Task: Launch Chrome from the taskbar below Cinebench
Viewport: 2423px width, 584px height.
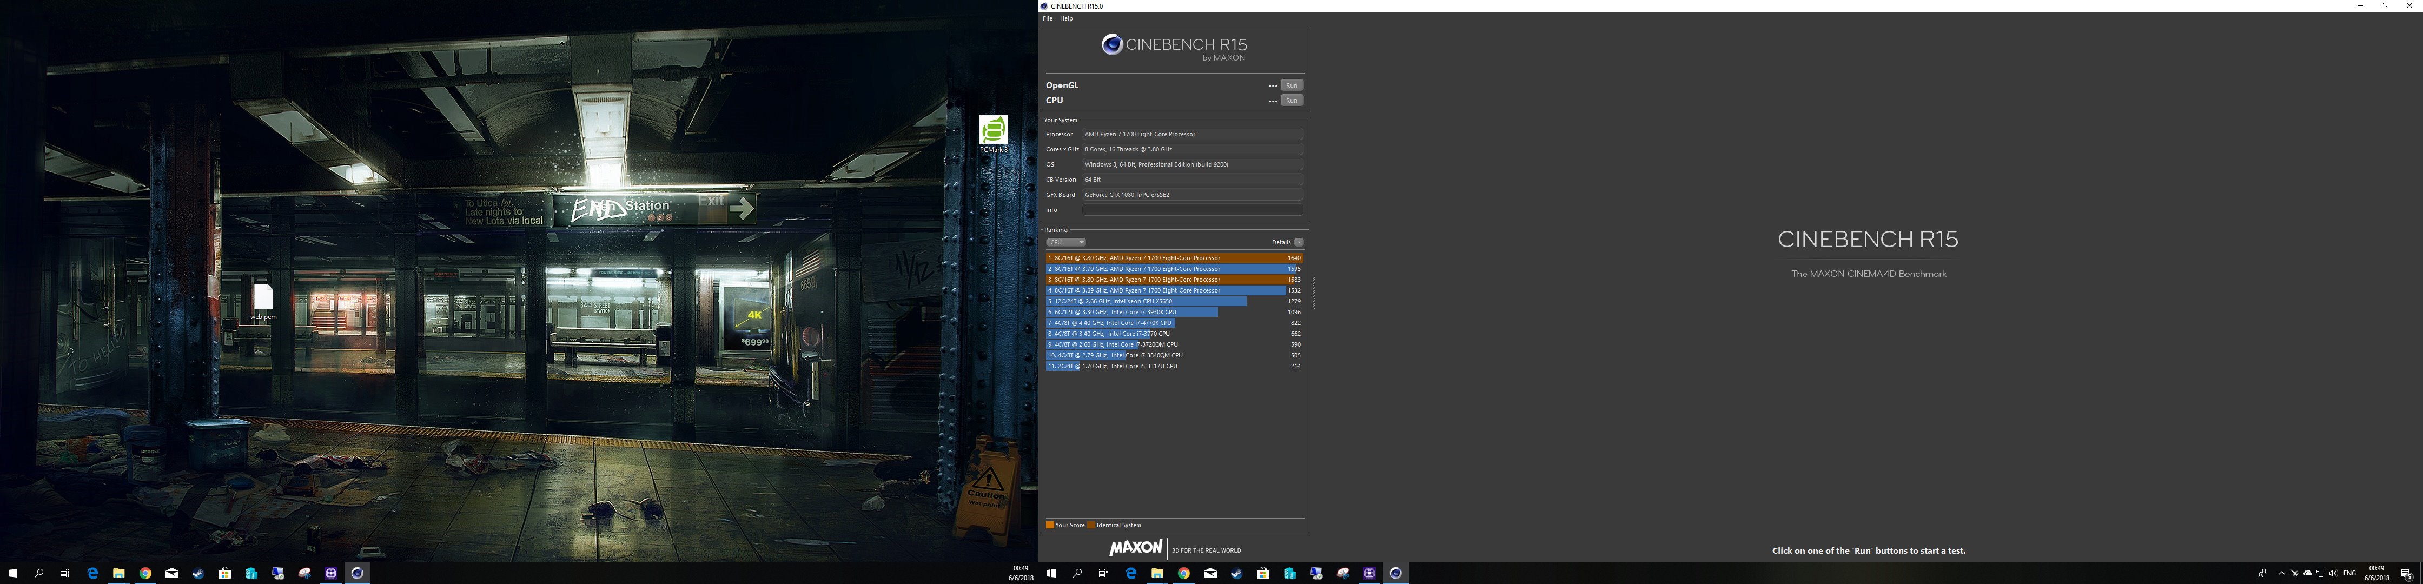Action: 1184,574
